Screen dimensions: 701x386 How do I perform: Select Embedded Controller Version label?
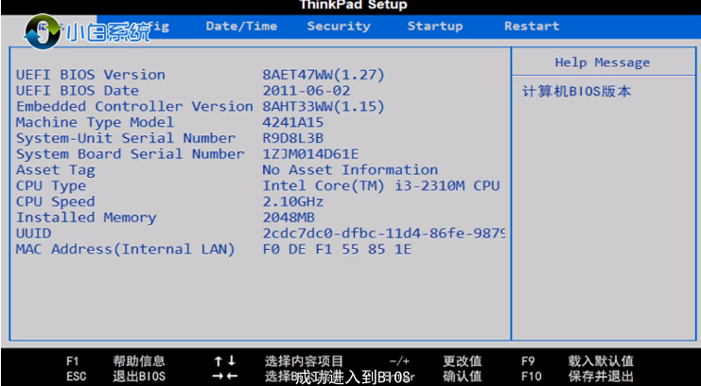point(134,107)
